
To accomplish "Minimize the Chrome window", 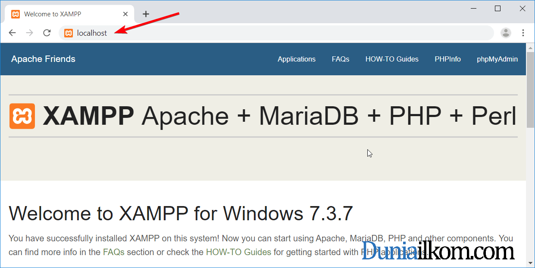I will pos(474,9).
